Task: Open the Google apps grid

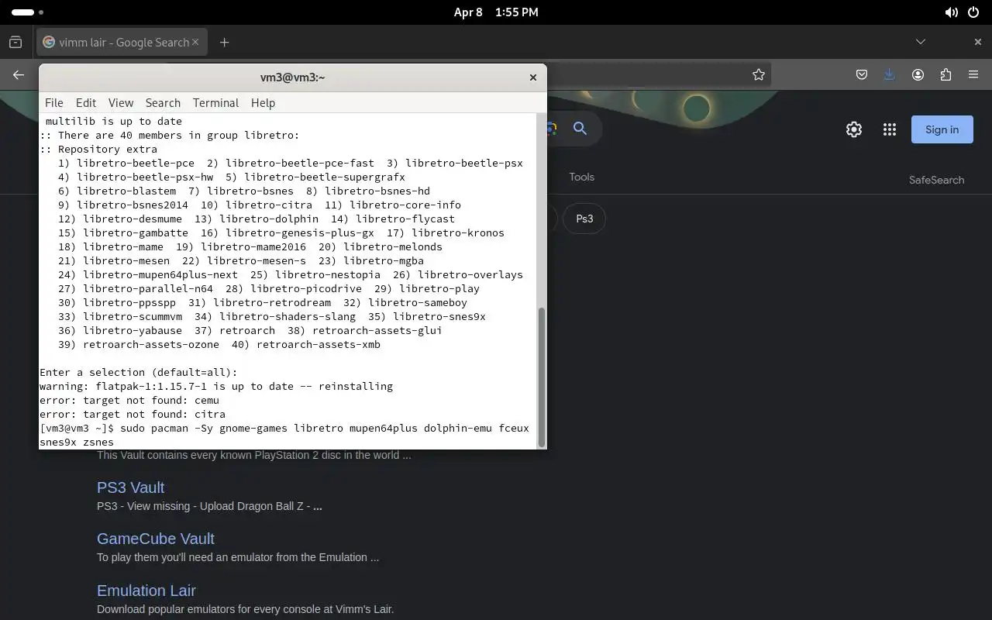Action: click(x=890, y=129)
